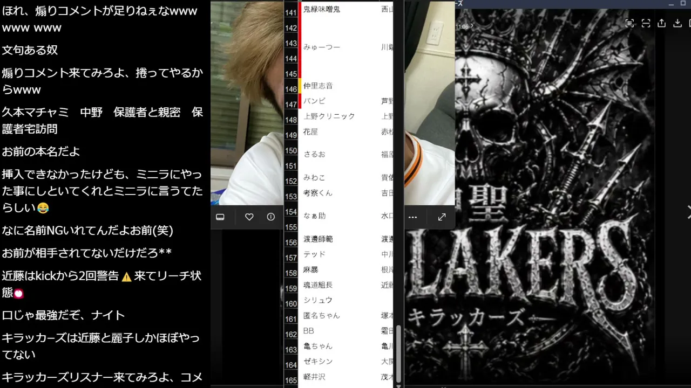
Task: Click the spreadsheet vertical scrollbar thumb
Action: [398, 354]
